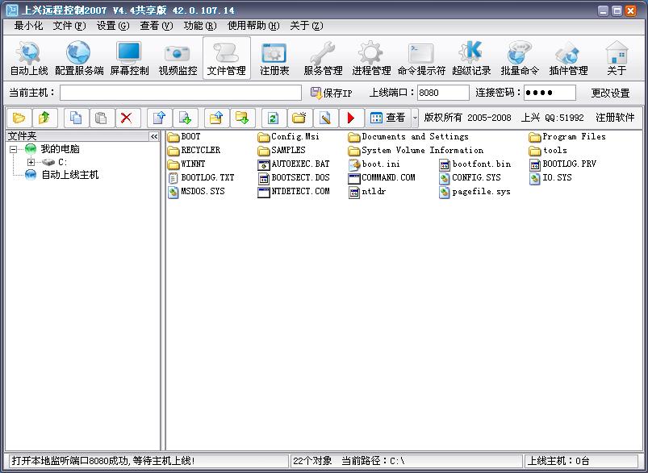Click the copy files icon

pos(75,118)
